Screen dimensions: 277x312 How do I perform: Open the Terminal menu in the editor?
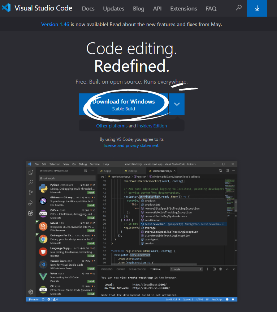(95, 164)
